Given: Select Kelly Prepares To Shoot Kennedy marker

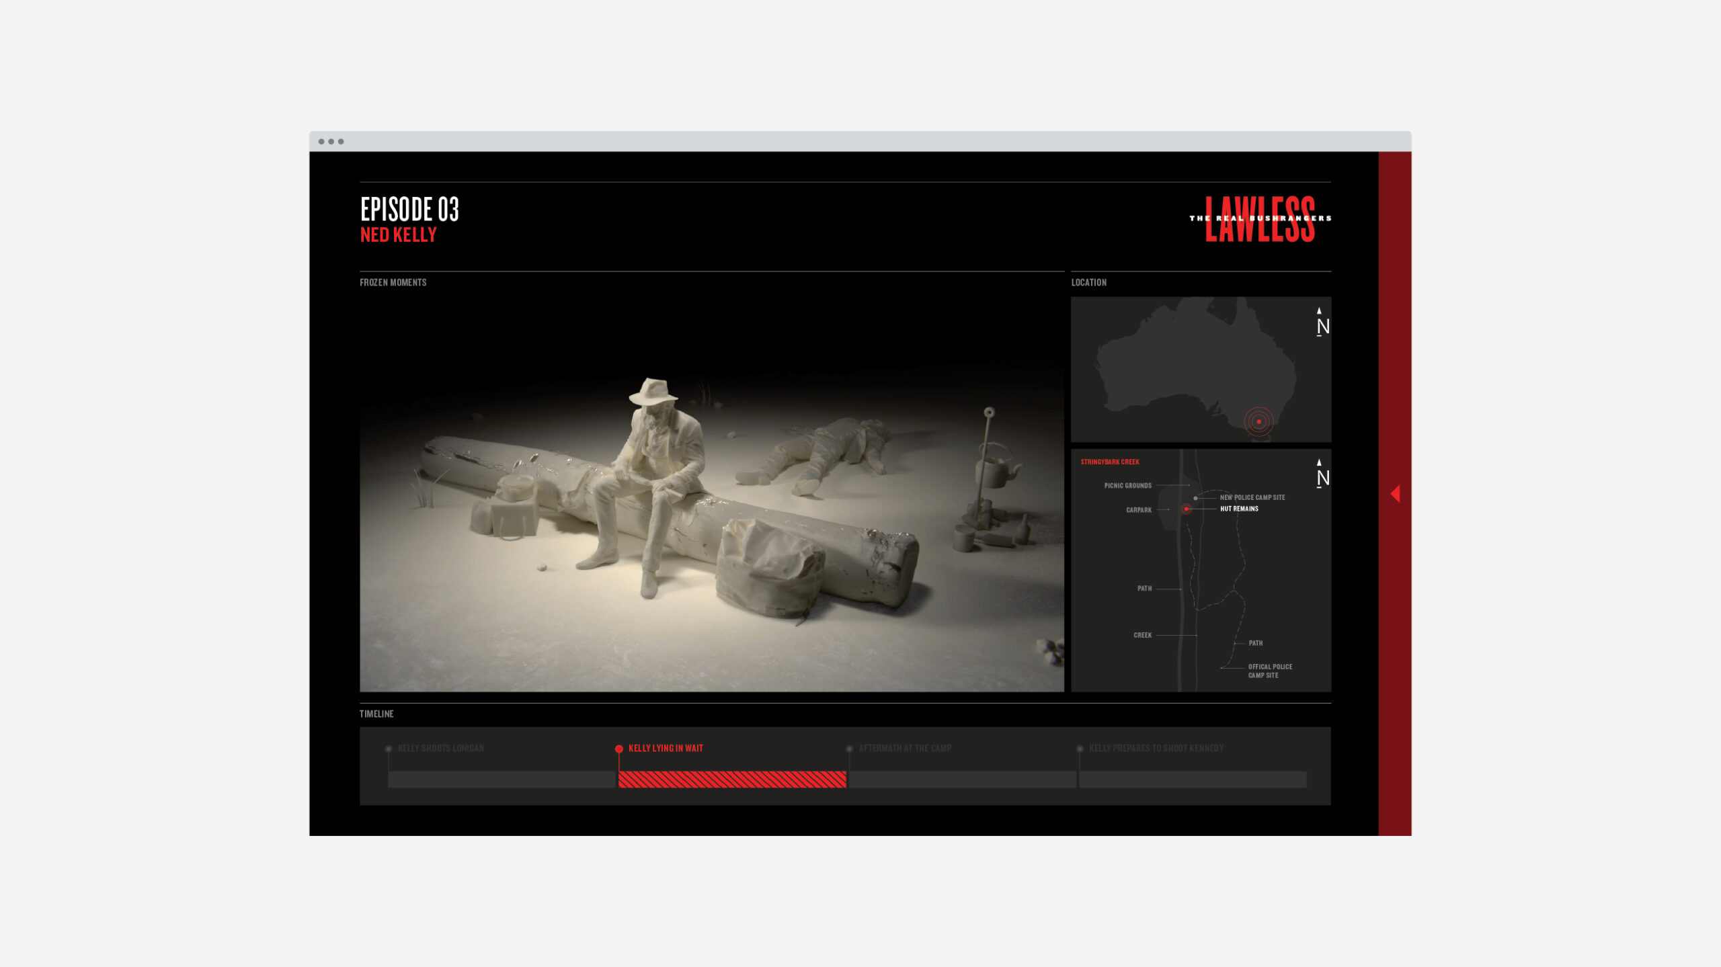Looking at the screenshot, I should (1080, 749).
